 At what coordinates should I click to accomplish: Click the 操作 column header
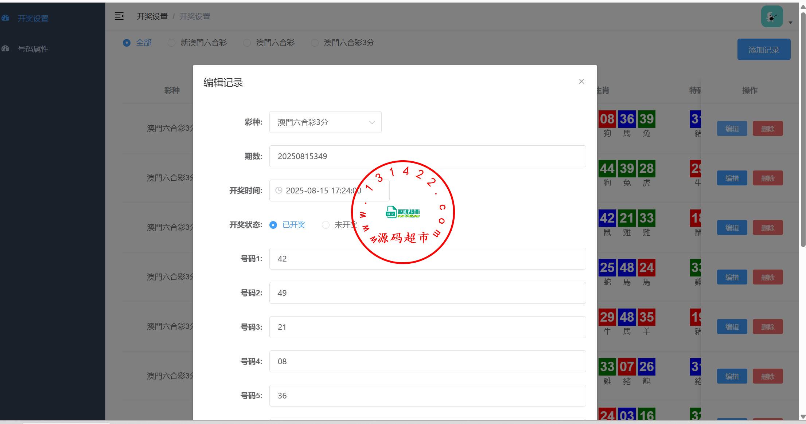750,90
